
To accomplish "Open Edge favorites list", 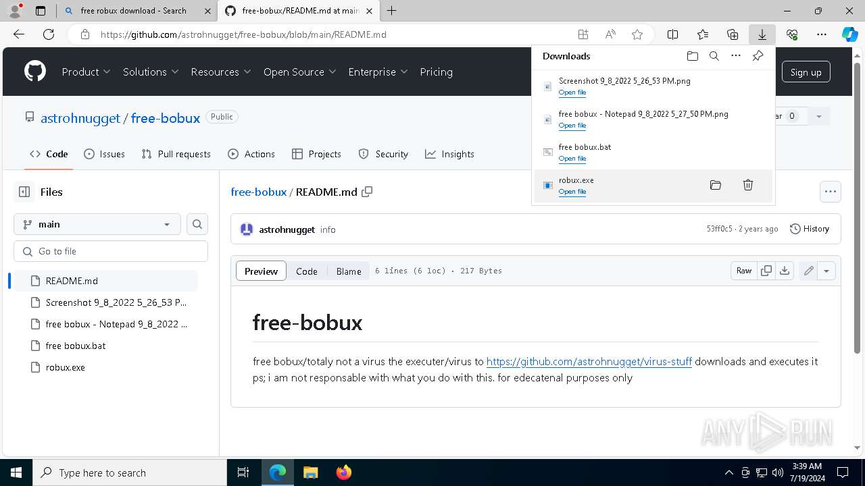I will coord(703,34).
